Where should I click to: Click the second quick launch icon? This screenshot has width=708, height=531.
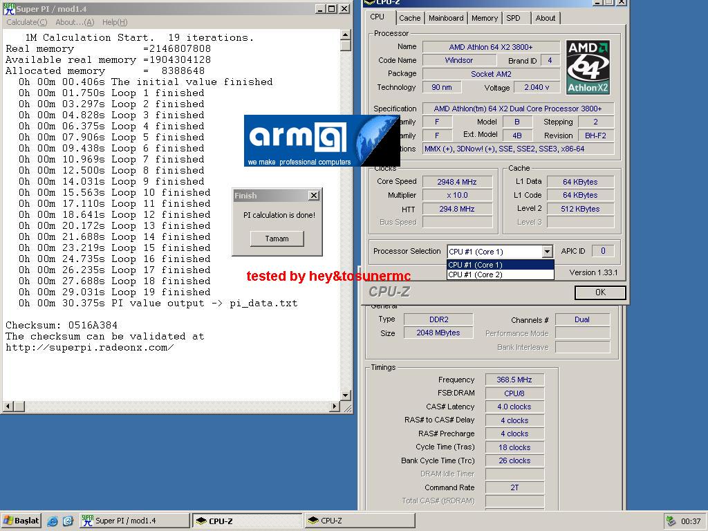(x=68, y=521)
